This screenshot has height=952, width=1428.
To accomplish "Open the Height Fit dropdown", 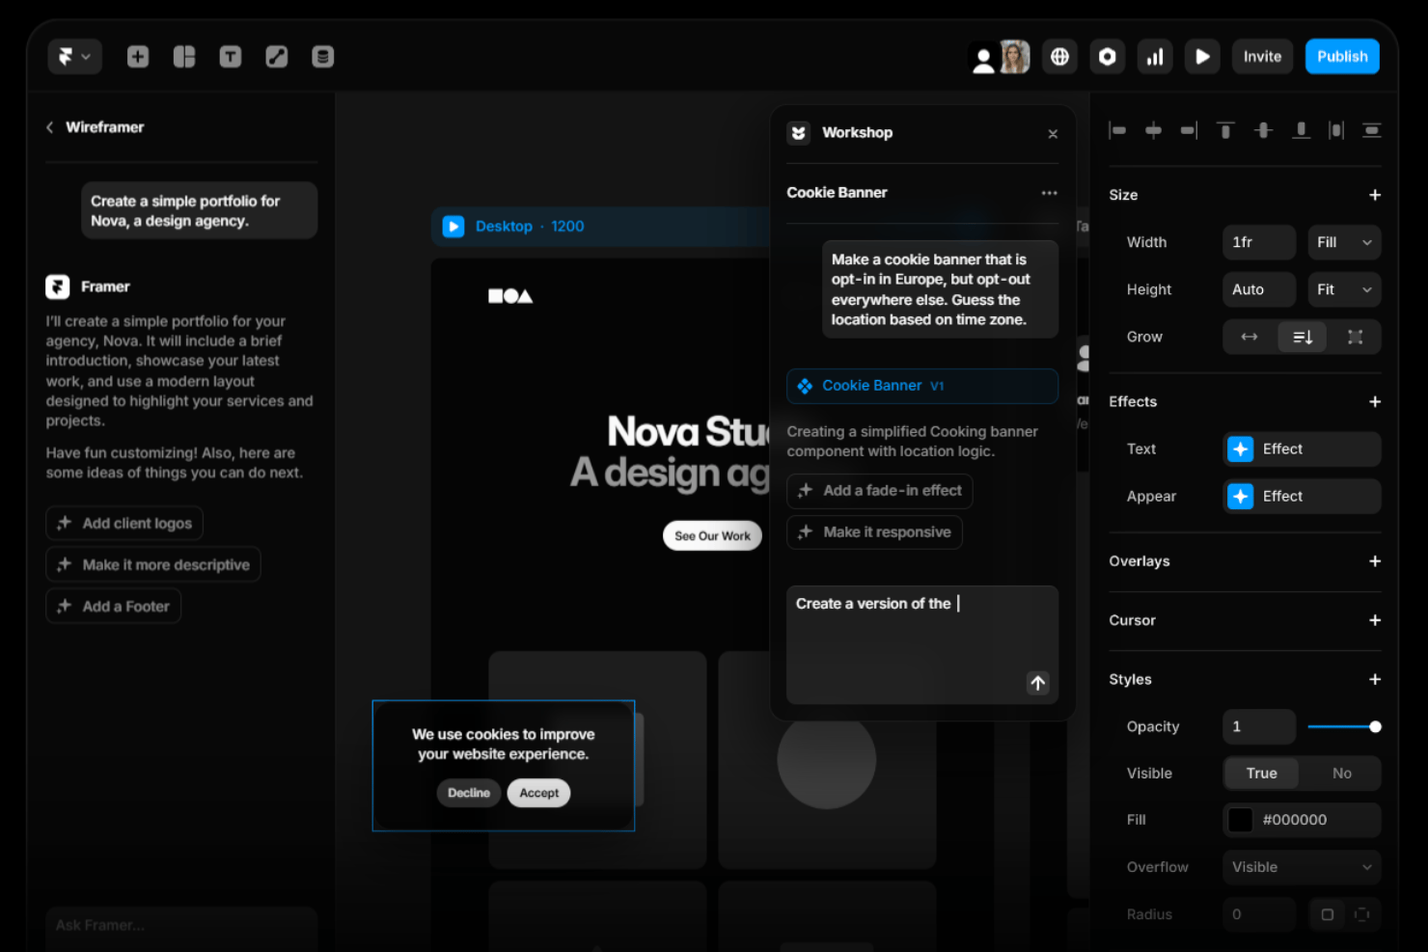I will [1344, 289].
